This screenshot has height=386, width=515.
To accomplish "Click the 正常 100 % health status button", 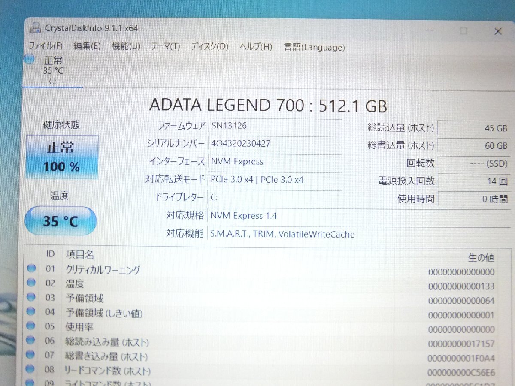I will pos(62,157).
